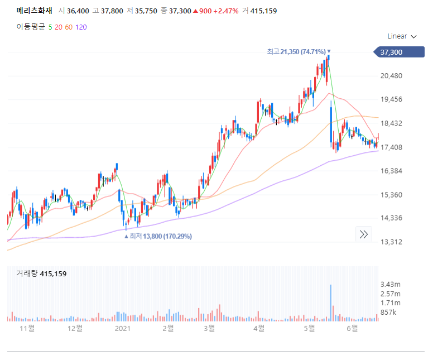Screen dimensions: 433x360
Task: Click the 최고 21,350 (74.71%) high marker
Action: [x=299, y=52]
